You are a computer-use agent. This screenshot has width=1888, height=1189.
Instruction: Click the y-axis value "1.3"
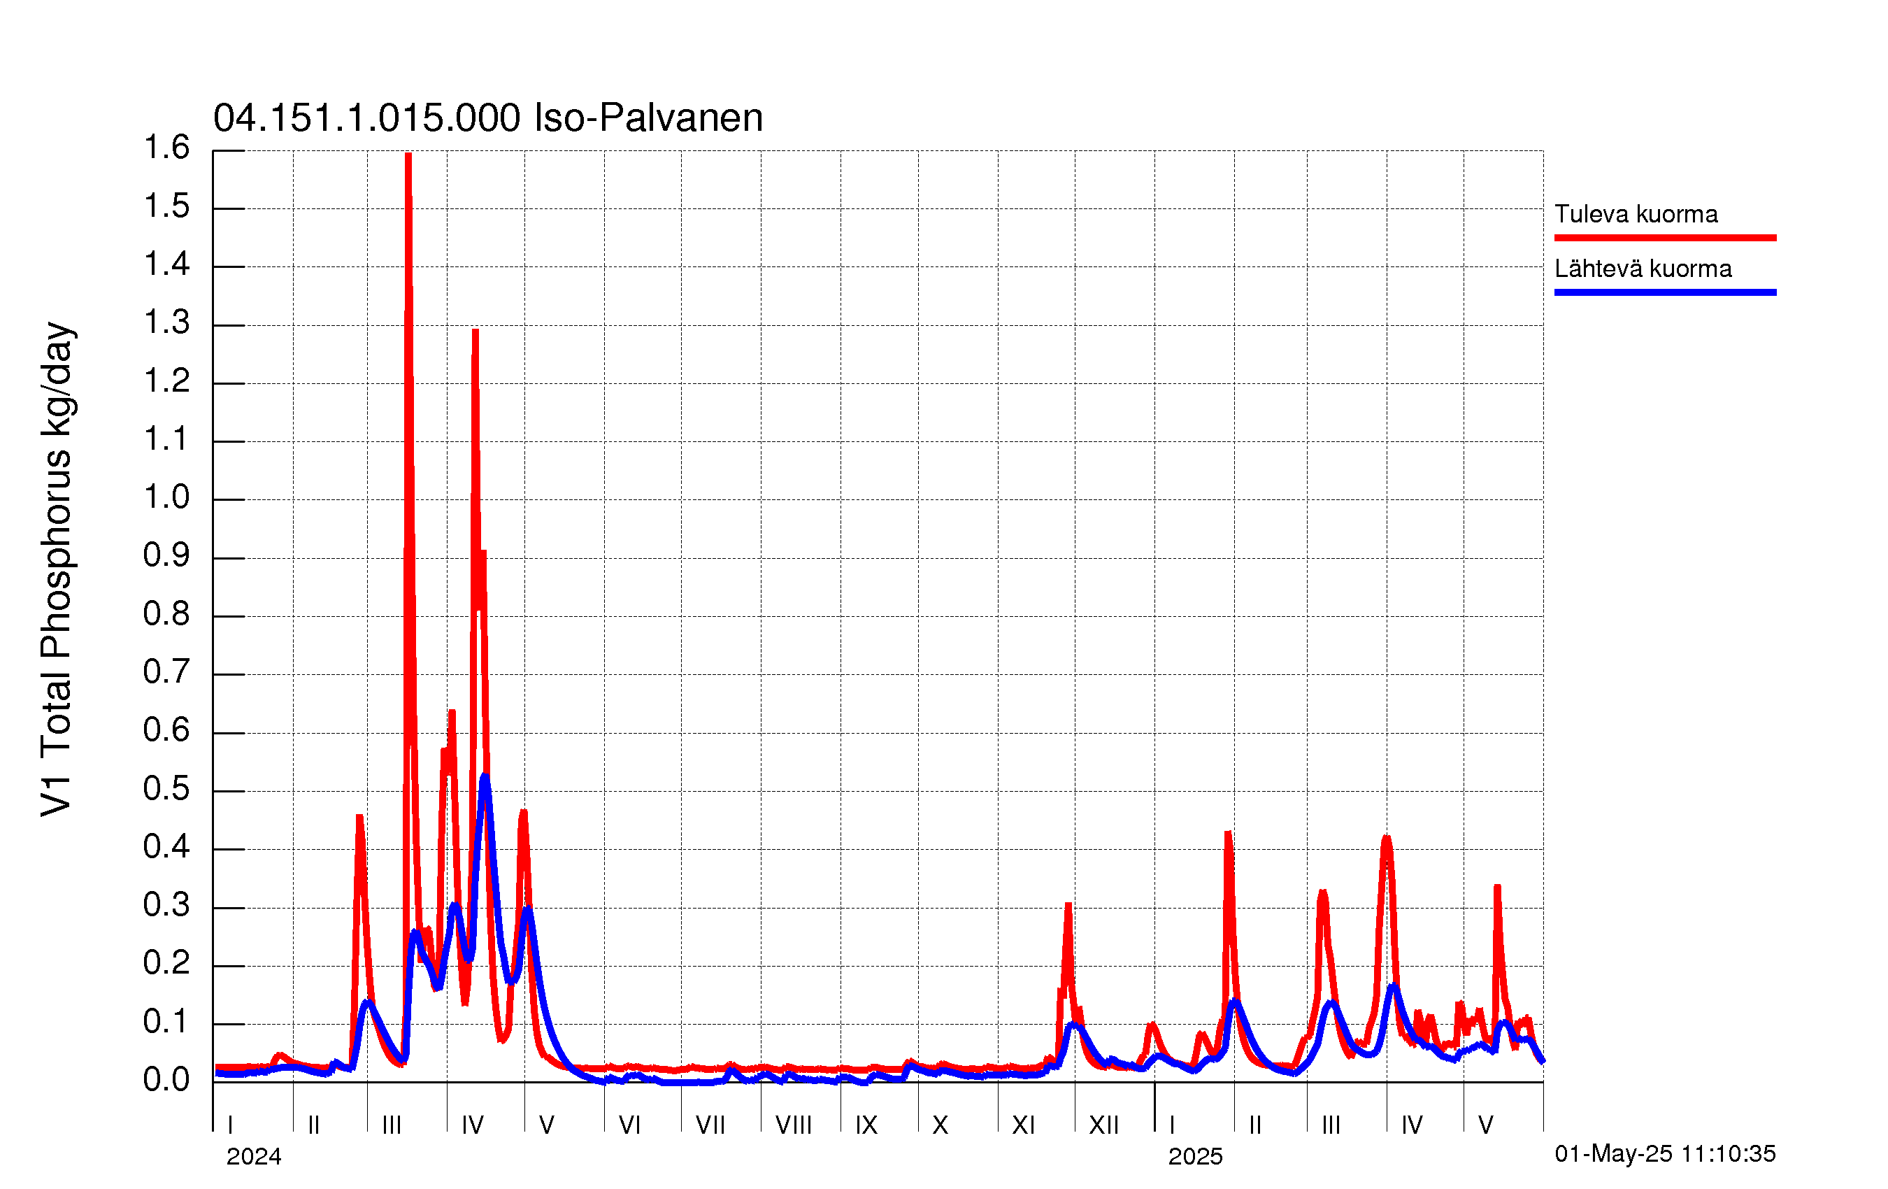point(166,322)
